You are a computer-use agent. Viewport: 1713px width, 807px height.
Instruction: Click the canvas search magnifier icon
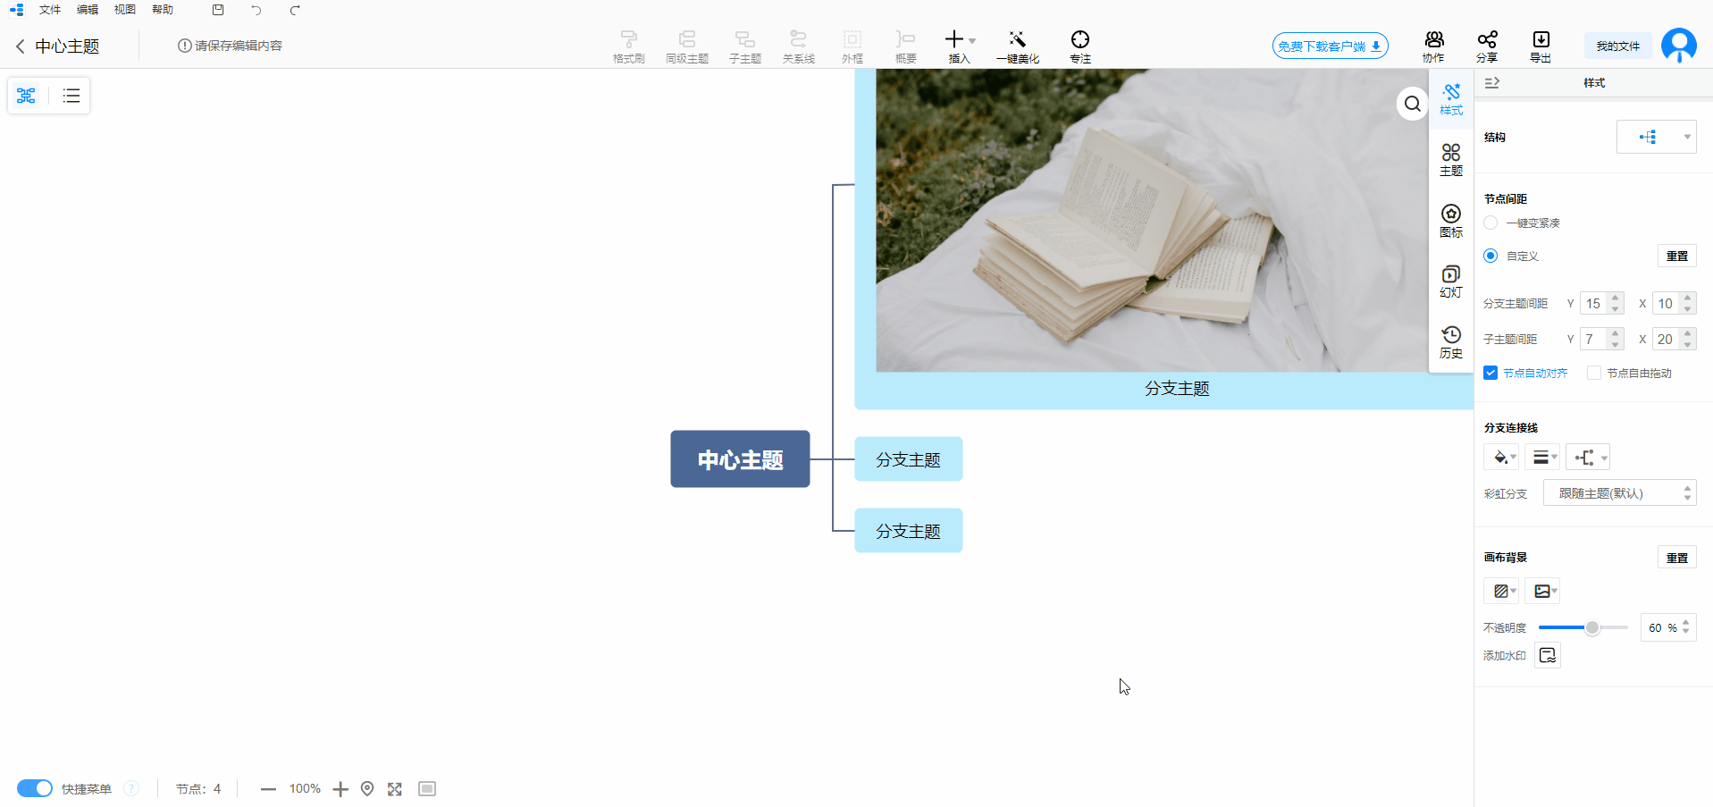1412,105
